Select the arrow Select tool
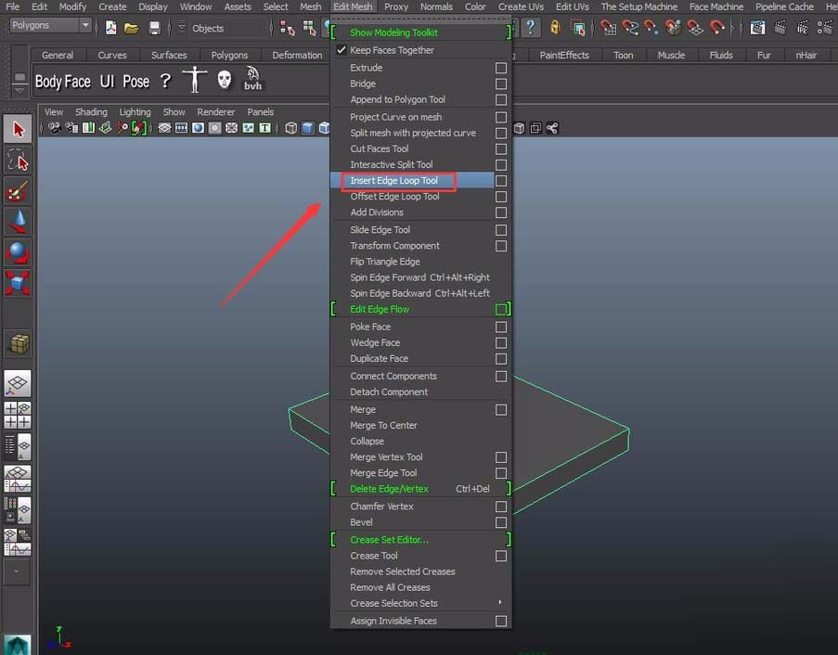Viewport: 838px width, 655px height. tap(18, 129)
